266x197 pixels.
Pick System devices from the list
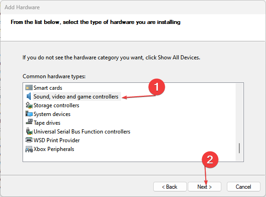pyautogui.click(x=52, y=114)
